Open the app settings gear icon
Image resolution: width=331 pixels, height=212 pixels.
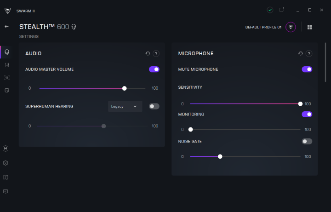pyautogui.click(x=6, y=163)
